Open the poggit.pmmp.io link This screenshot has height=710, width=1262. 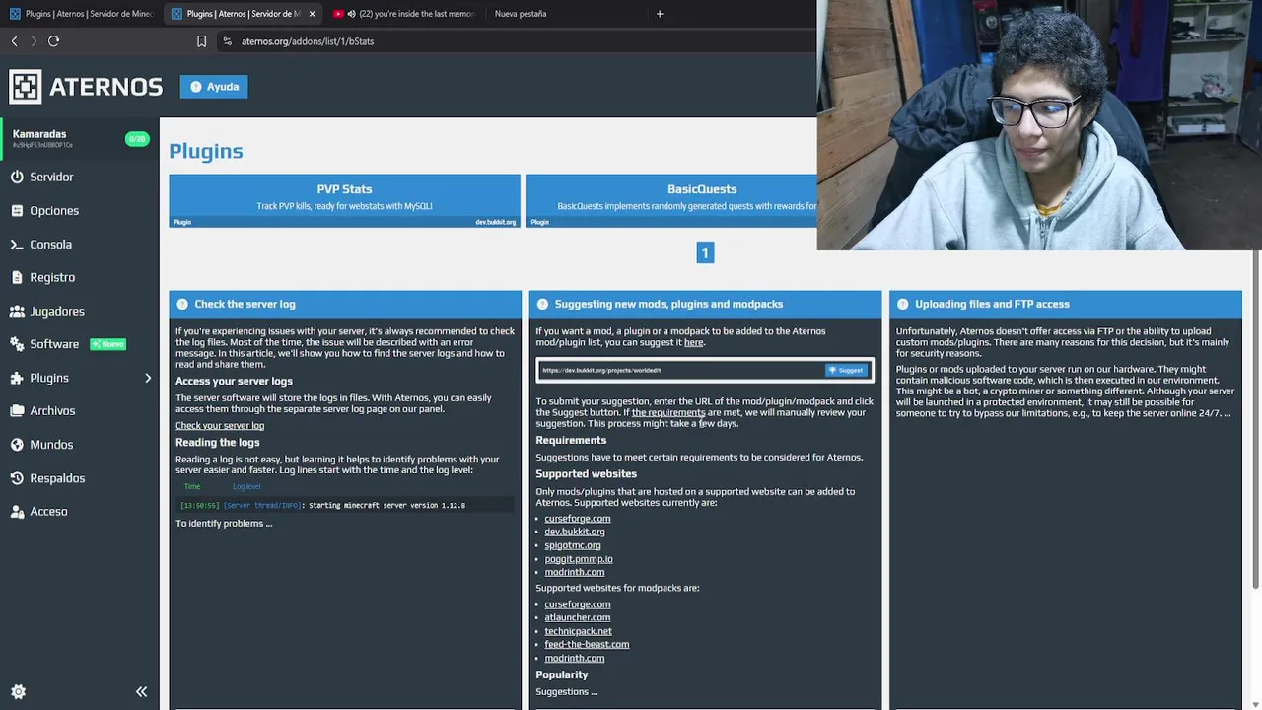[x=579, y=559]
